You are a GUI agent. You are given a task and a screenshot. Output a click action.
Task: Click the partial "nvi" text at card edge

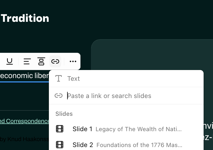[x=208, y=126]
